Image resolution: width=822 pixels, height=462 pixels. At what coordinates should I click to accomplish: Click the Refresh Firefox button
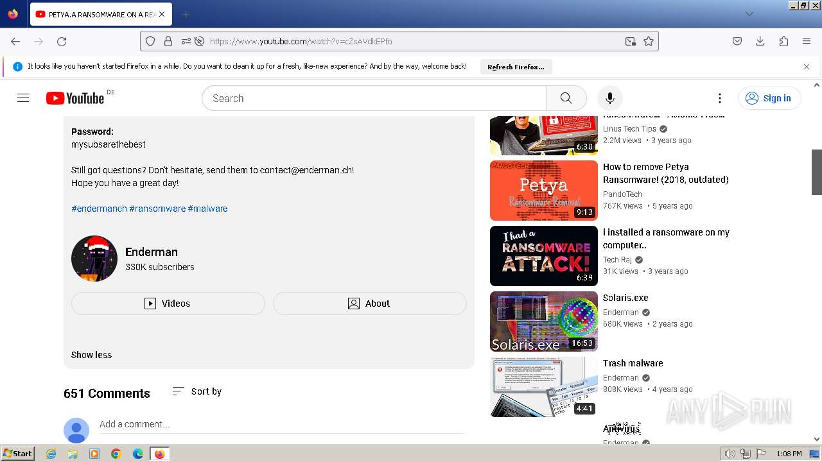516,67
